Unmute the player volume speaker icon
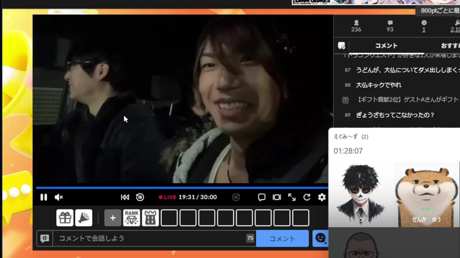The image size is (460, 258). 59,197
